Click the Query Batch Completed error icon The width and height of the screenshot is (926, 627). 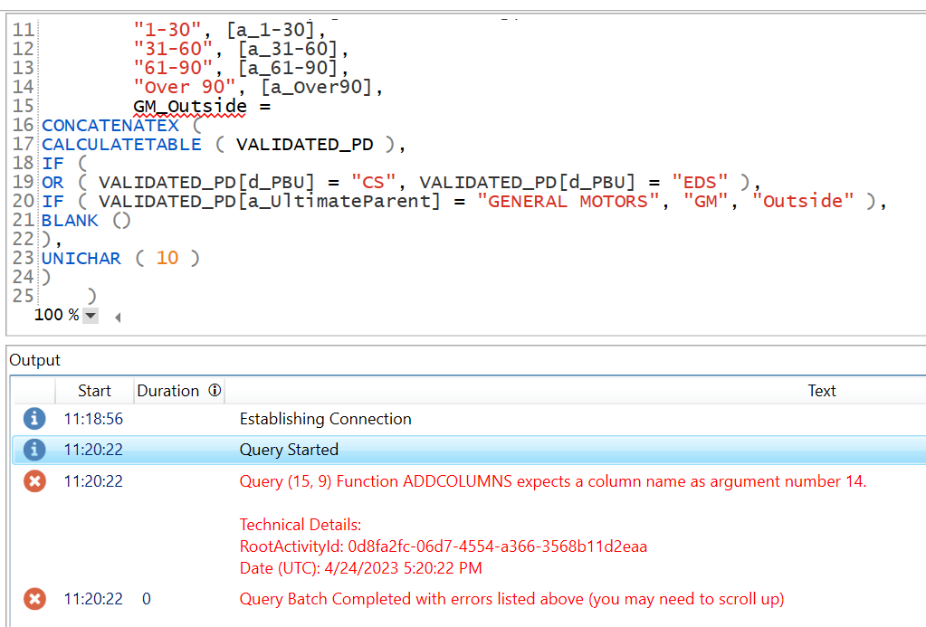[x=34, y=599]
